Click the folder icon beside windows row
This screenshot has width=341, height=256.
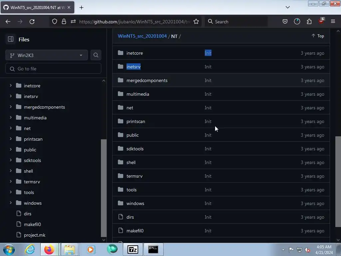pos(121,203)
